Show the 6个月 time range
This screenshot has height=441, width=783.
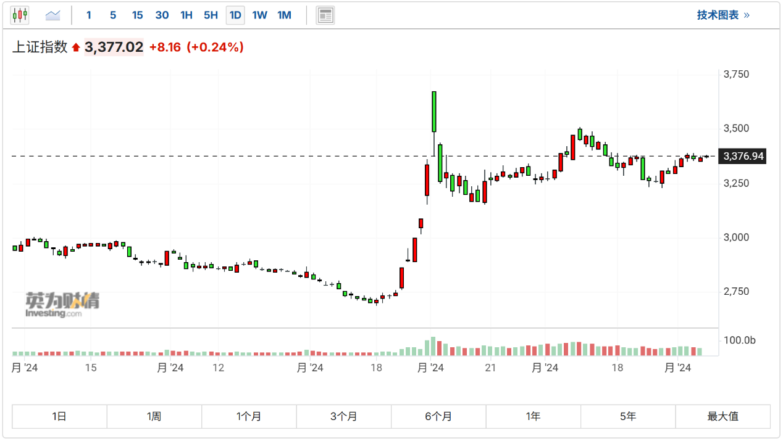(438, 416)
